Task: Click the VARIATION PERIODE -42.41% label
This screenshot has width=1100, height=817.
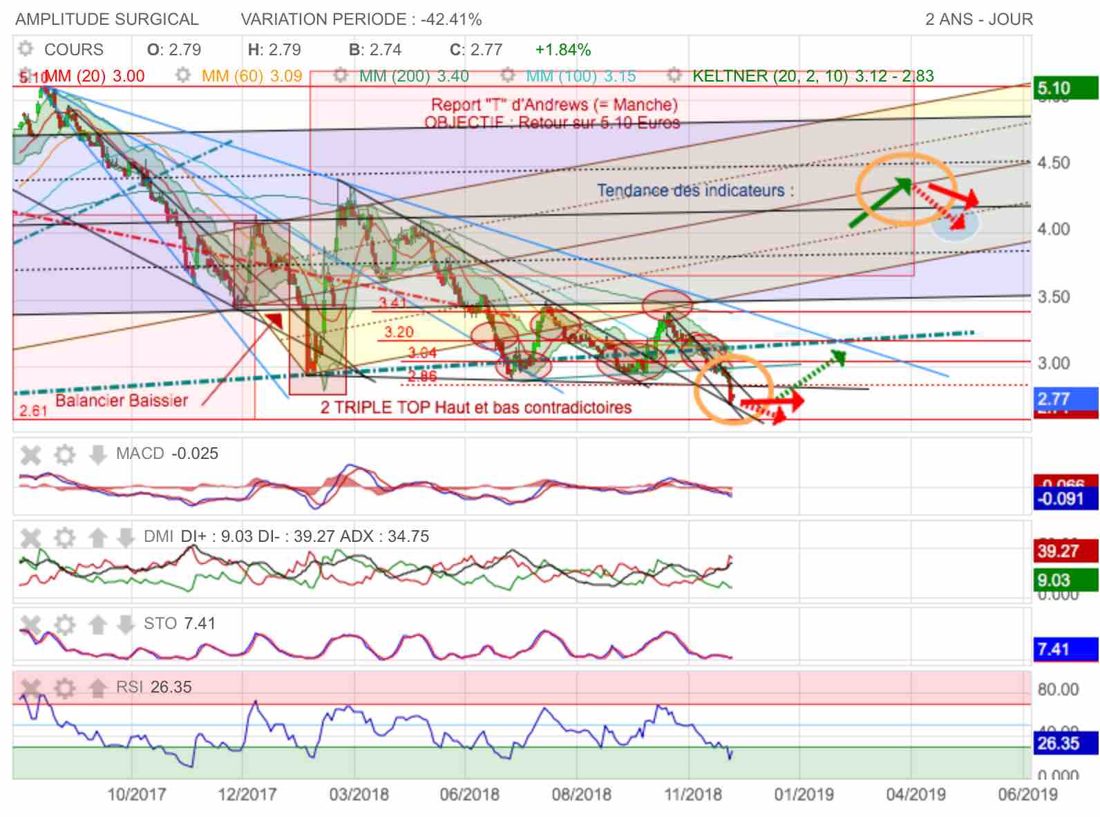Action: click(361, 19)
